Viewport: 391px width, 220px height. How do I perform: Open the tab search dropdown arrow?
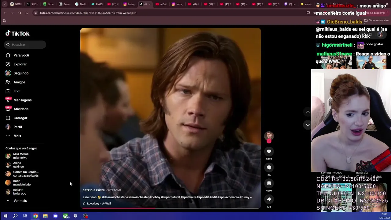(5, 4)
